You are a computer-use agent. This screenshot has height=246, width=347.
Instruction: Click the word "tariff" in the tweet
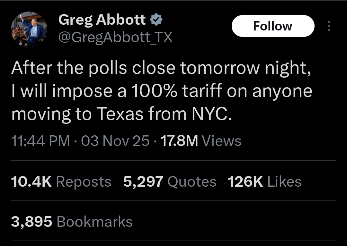point(203,91)
